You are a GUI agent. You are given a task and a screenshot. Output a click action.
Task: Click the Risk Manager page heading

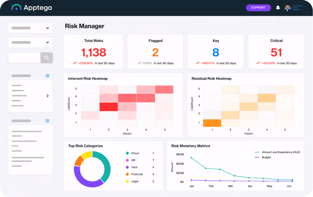click(84, 26)
